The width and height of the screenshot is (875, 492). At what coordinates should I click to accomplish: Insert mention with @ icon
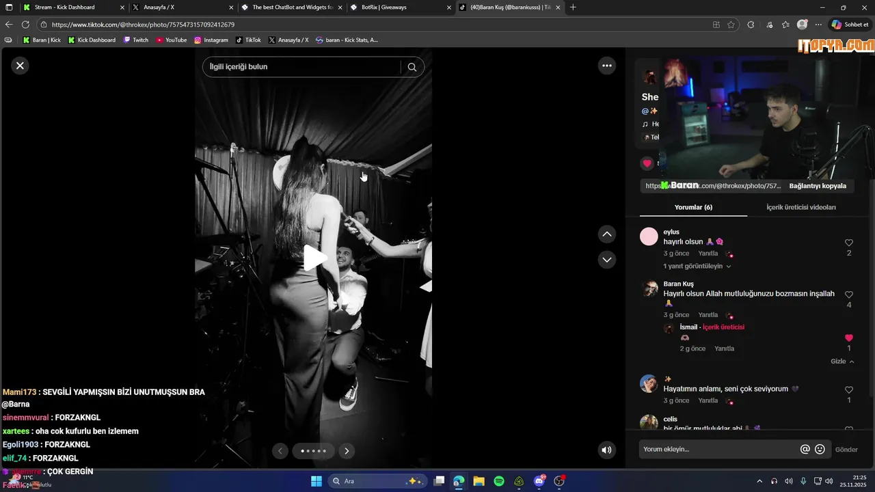coord(805,449)
